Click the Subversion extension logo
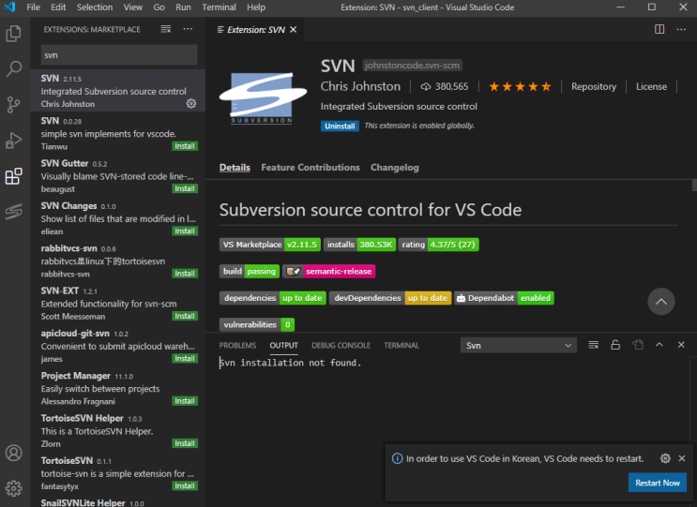 coord(264,97)
